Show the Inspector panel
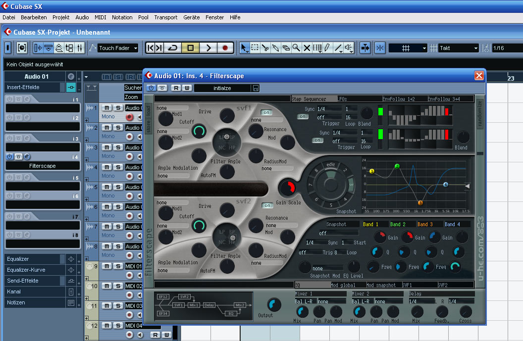Viewport: 523px width, 341px height. 38,48
